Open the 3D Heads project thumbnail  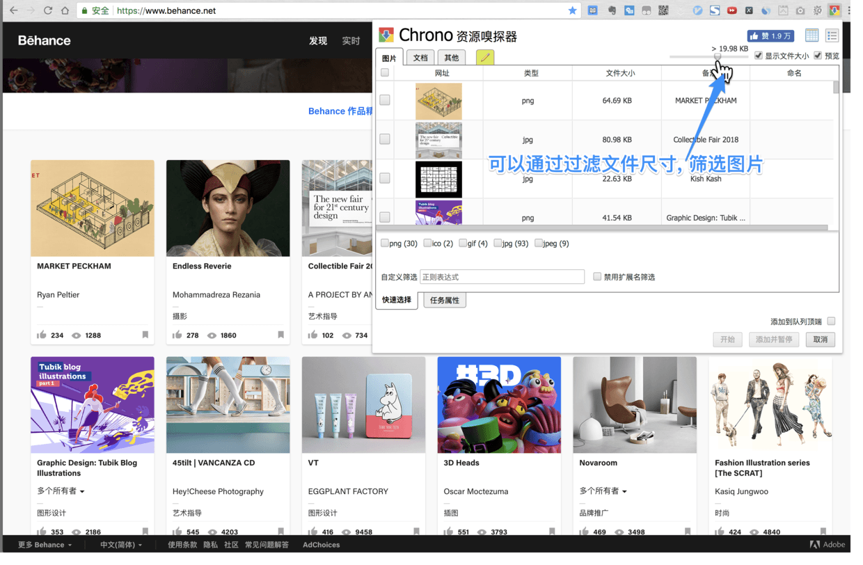pos(499,405)
